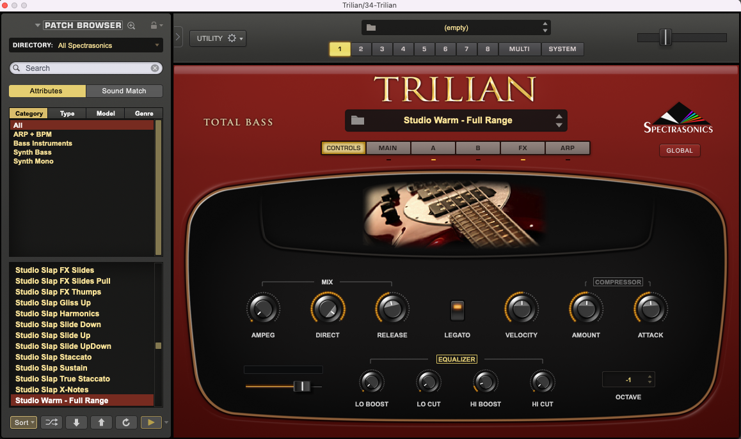Click the horizontal slider left of the Lo Boost knob
Image resolution: width=741 pixels, height=439 pixels.
coord(283,386)
